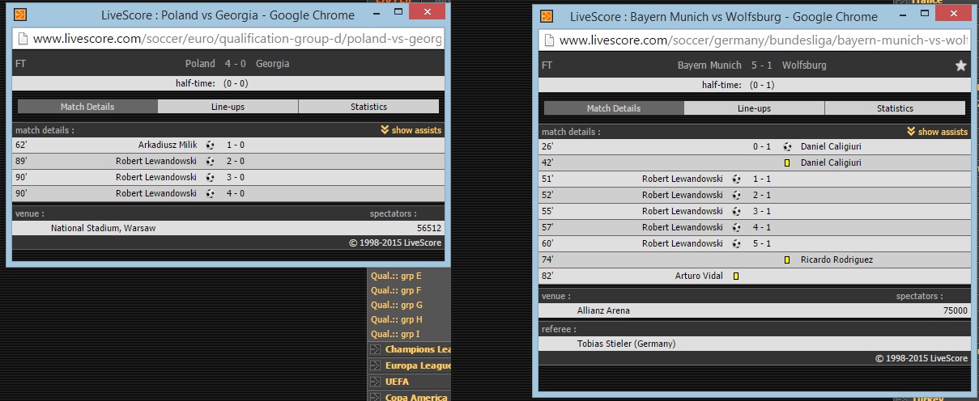Close the Poland vs Georgia window
The image size is (979, 401).
point(426,13)
